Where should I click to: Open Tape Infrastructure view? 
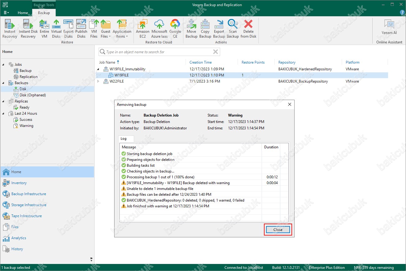point(47,216)
